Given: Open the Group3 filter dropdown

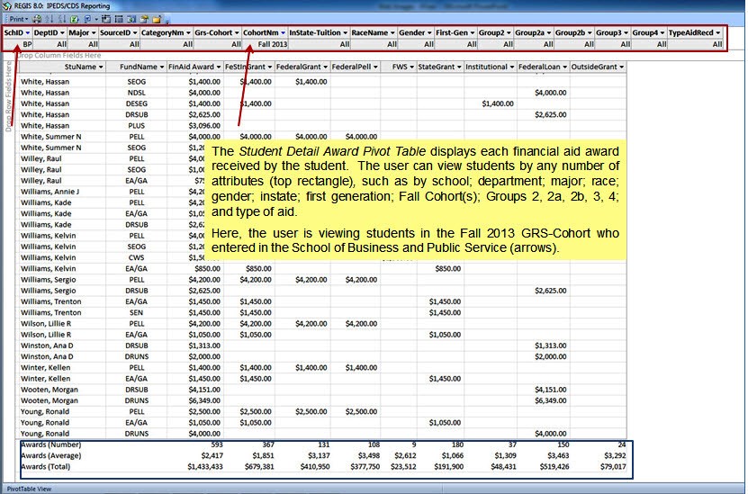Looking at the screenshot, I should [x=626, y=32].
